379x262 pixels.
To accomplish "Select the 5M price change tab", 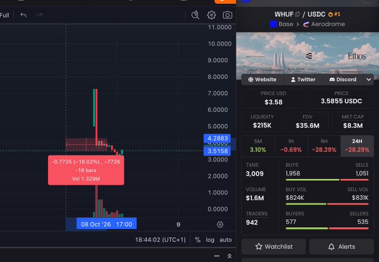I will tap(258, 146).
